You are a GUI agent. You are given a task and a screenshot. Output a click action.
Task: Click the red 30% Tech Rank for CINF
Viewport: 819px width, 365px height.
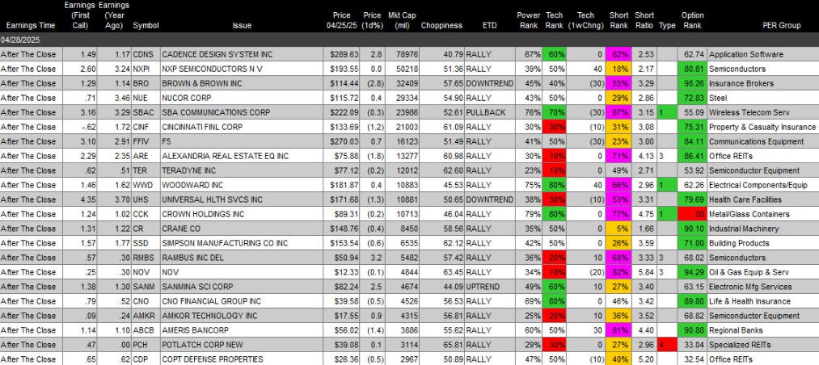tap(554, 128)
